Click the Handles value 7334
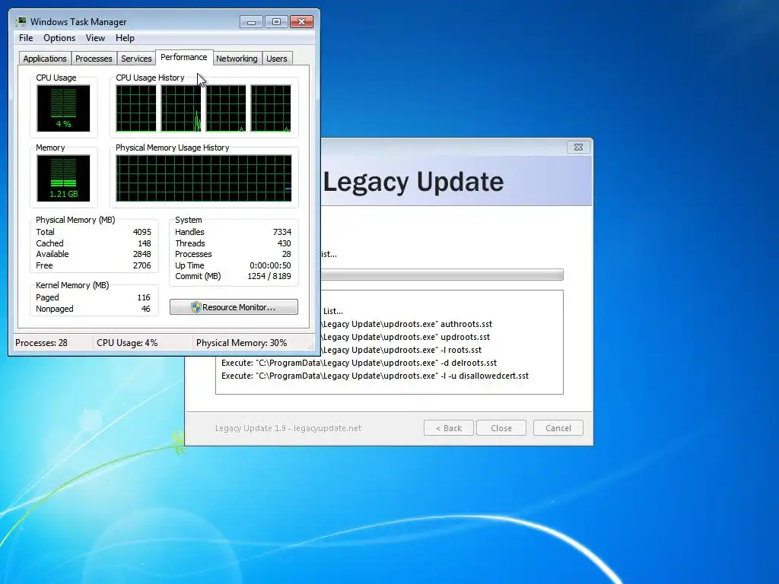Screen dimensions: 779x584 282,232
